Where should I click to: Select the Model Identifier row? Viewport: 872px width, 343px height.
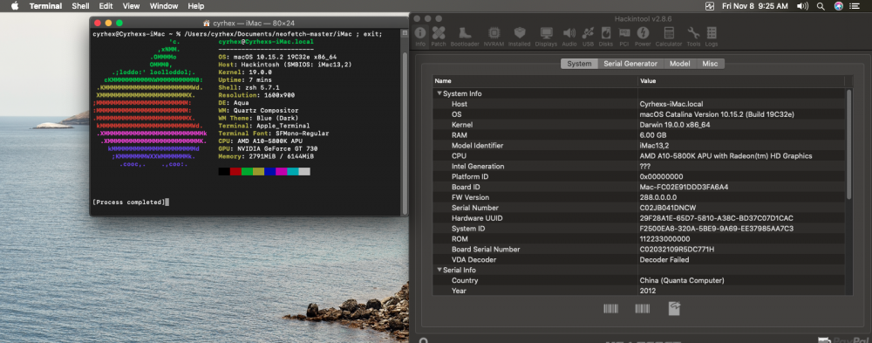coord(638,146)
